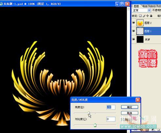161x133 pixels.
Task: Switch to the 通道 channels tab
Action: click(145, 6)
